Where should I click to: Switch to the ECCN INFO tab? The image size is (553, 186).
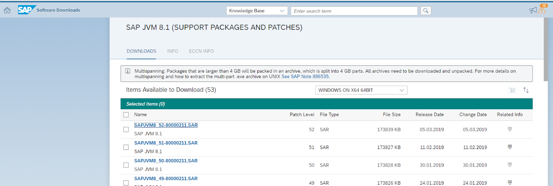201,51
